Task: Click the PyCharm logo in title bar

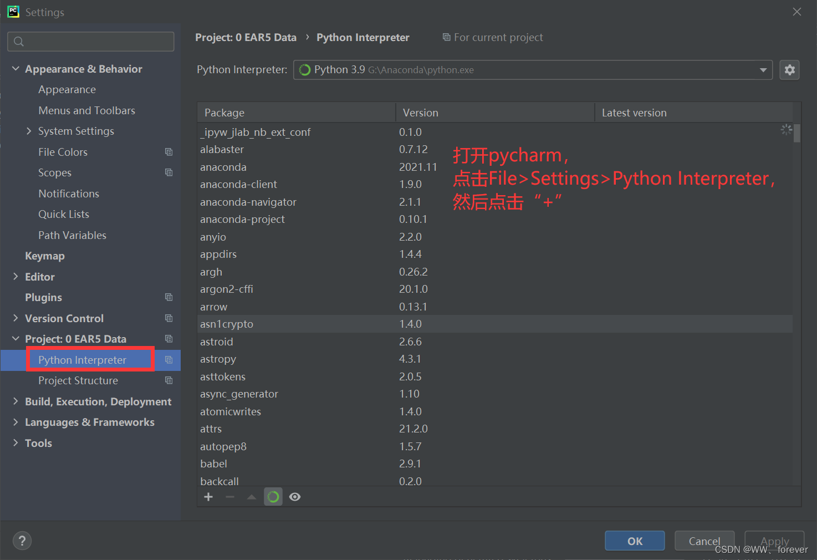Action: [x=13, y=12]
